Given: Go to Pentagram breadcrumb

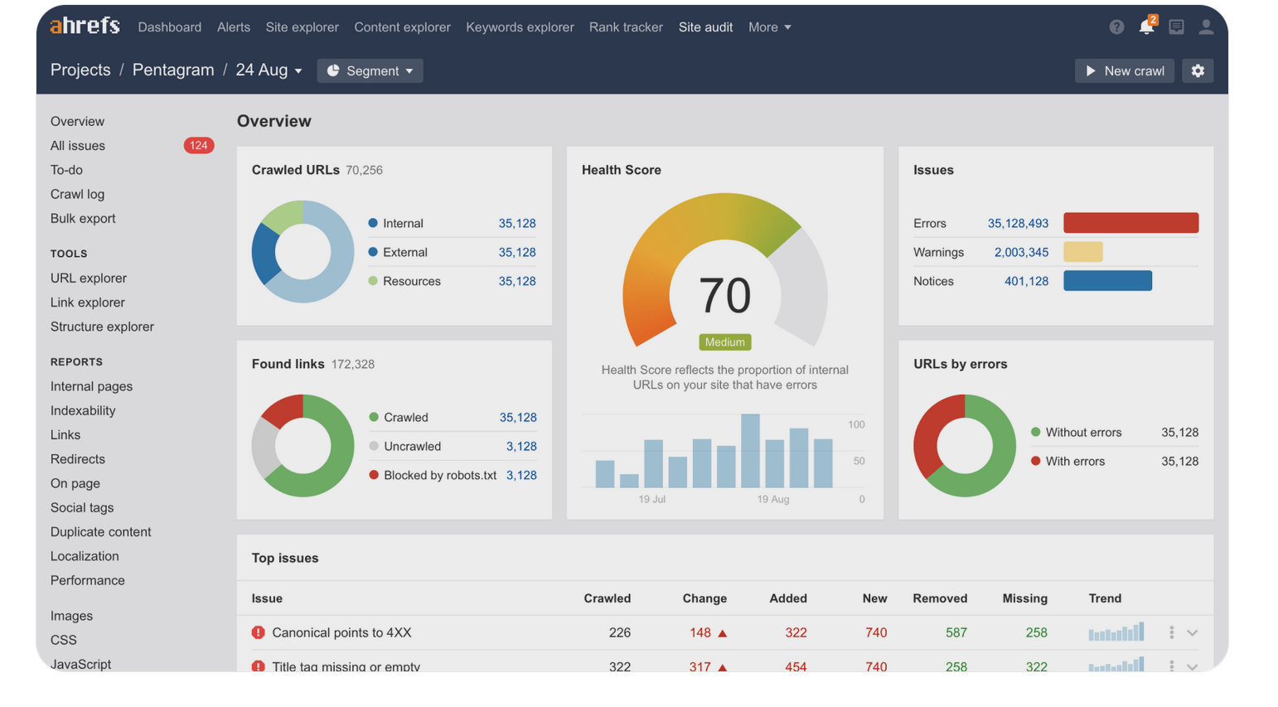Looking at the screenshot, I should click(173, 70).
